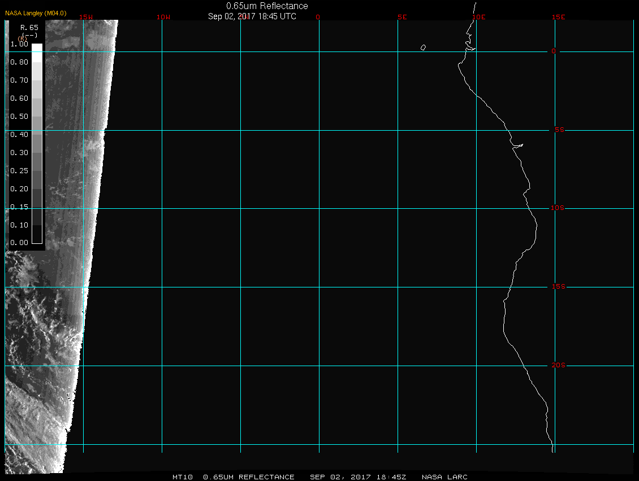Click the 0.00 value at the colorbar bottom
The height and width of the screenshot is (481, 639).
[x=19, y=243]
